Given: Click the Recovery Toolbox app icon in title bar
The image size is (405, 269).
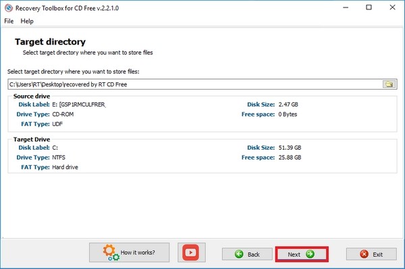Looking at the screenshot, I should (x=9, y=8).
